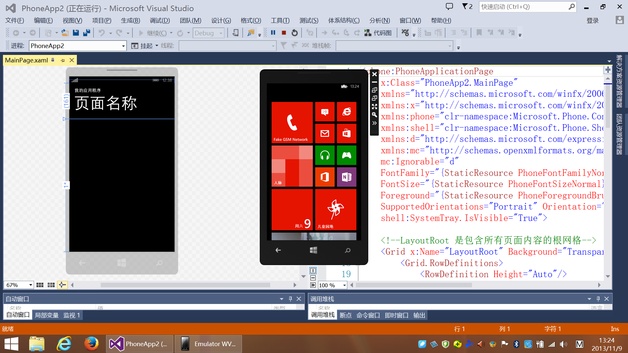Toggle the designer grid display button
Image resolution: width=628 pixels, height=353 pixels.
40,285
